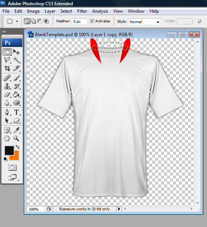Open the File menu
207x227 pixels.
tap(6, 11)
